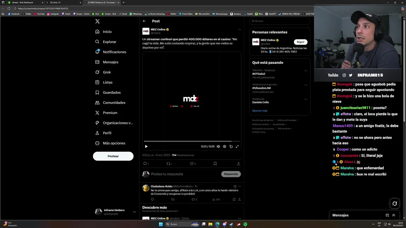
Task: Reload the page
Action: [x=9, y=9]
